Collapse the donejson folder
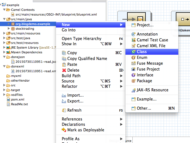This screenshot has height=143, width=190. pos(4,57)
